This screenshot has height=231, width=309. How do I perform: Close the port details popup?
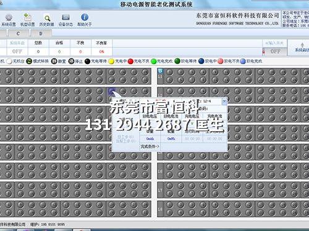tap(224, 101)
